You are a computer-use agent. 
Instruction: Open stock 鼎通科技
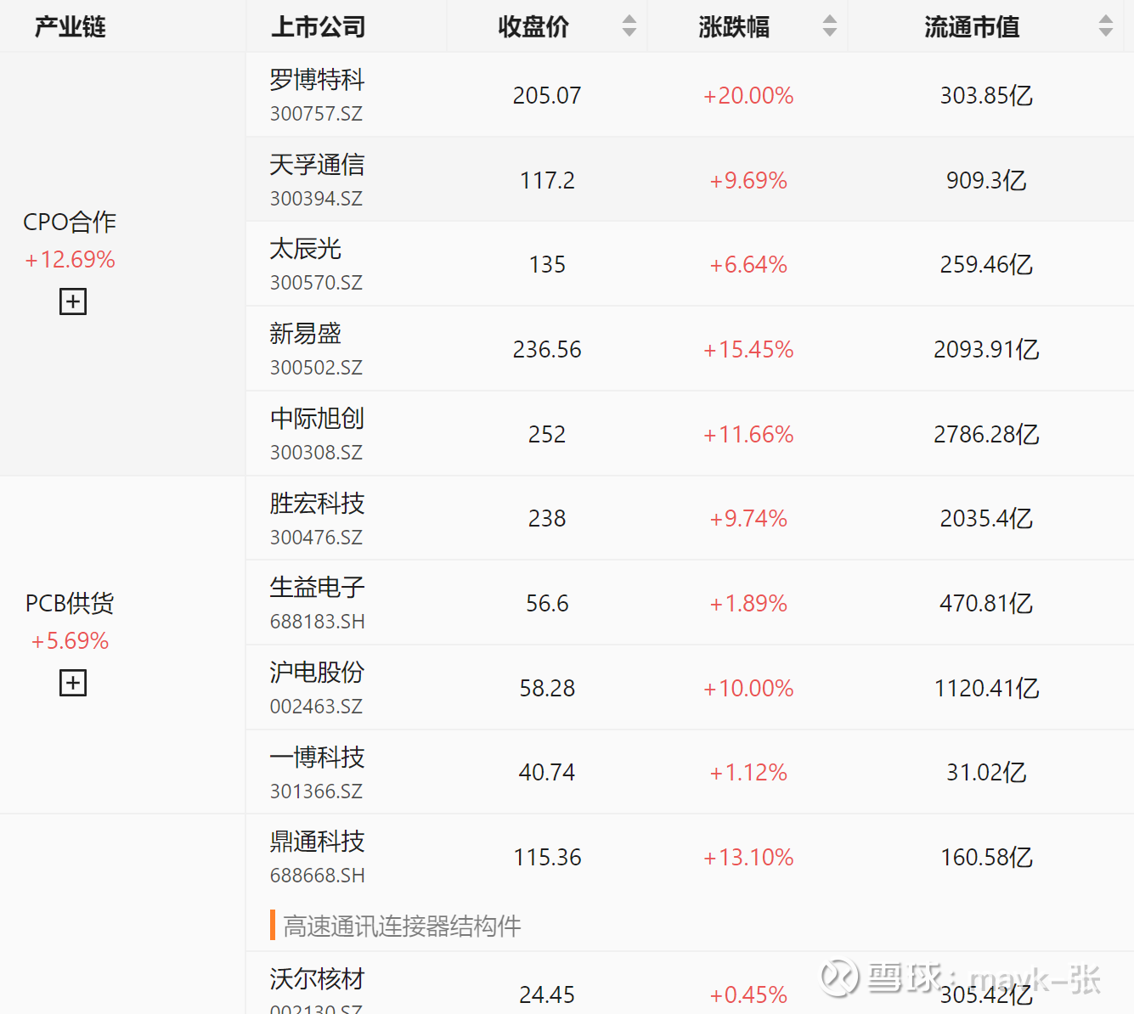pos(317,842)
